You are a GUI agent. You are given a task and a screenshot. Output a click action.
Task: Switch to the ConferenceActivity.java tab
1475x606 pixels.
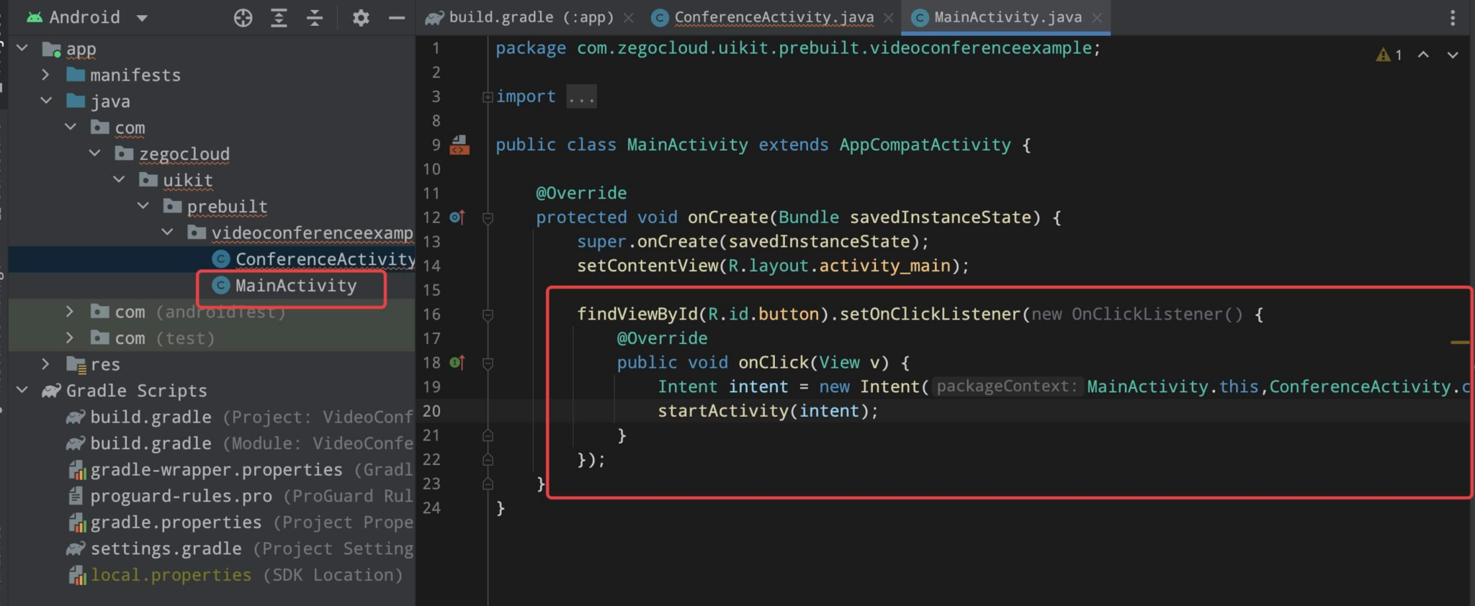pyautogui.click(x=773, y=17)
